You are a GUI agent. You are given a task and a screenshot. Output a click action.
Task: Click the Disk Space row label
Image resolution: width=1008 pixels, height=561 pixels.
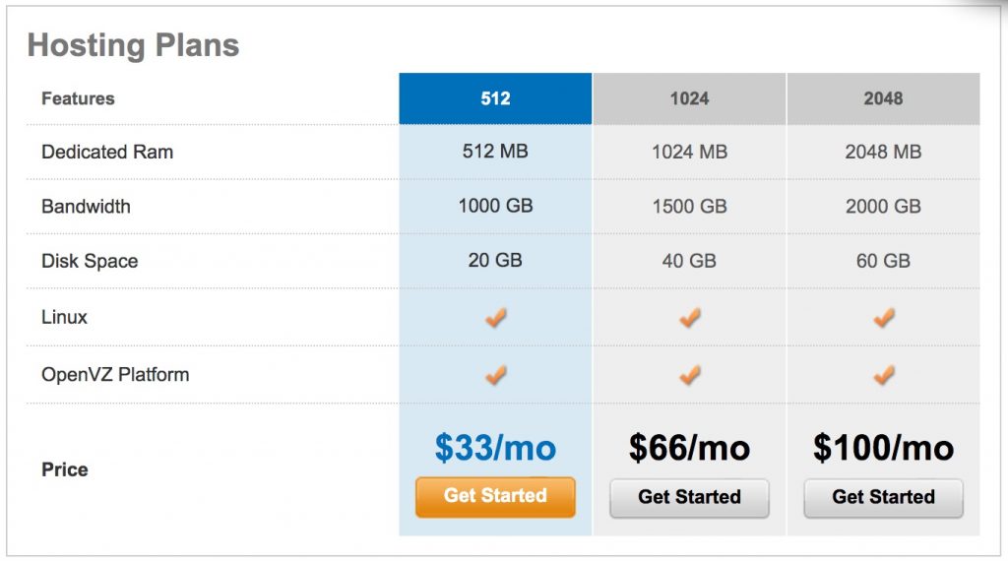click(90, 262)
